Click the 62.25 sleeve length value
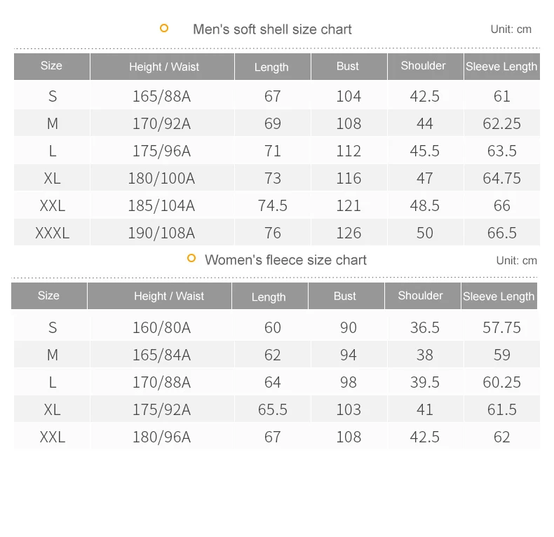This screenshot has height=537, width=554. click(501, 123)
